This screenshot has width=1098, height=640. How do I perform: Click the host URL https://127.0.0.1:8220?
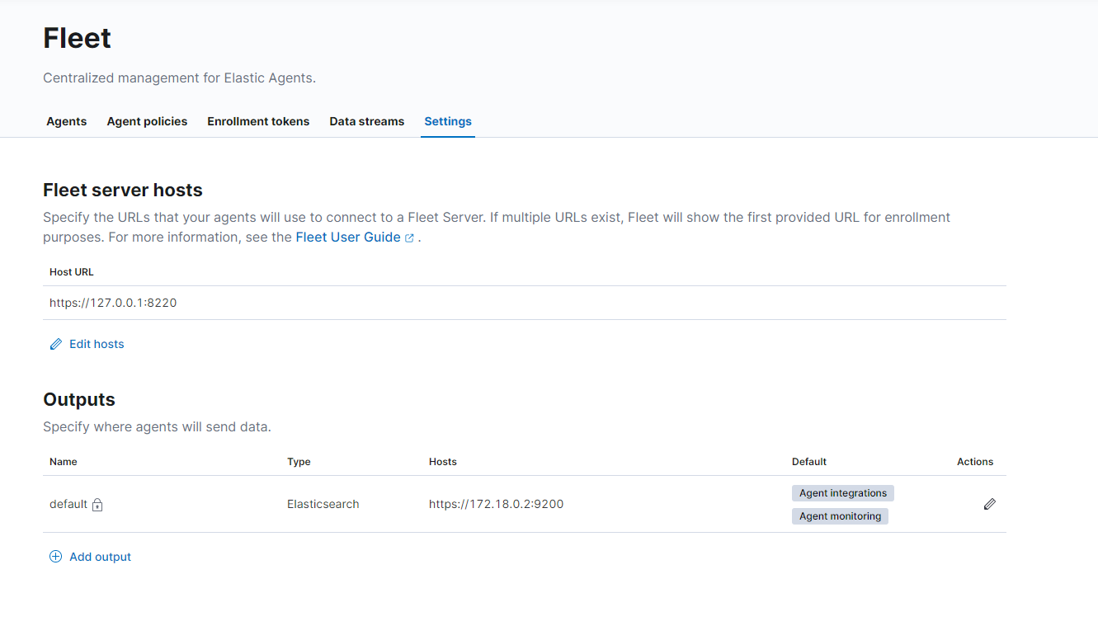113,303
